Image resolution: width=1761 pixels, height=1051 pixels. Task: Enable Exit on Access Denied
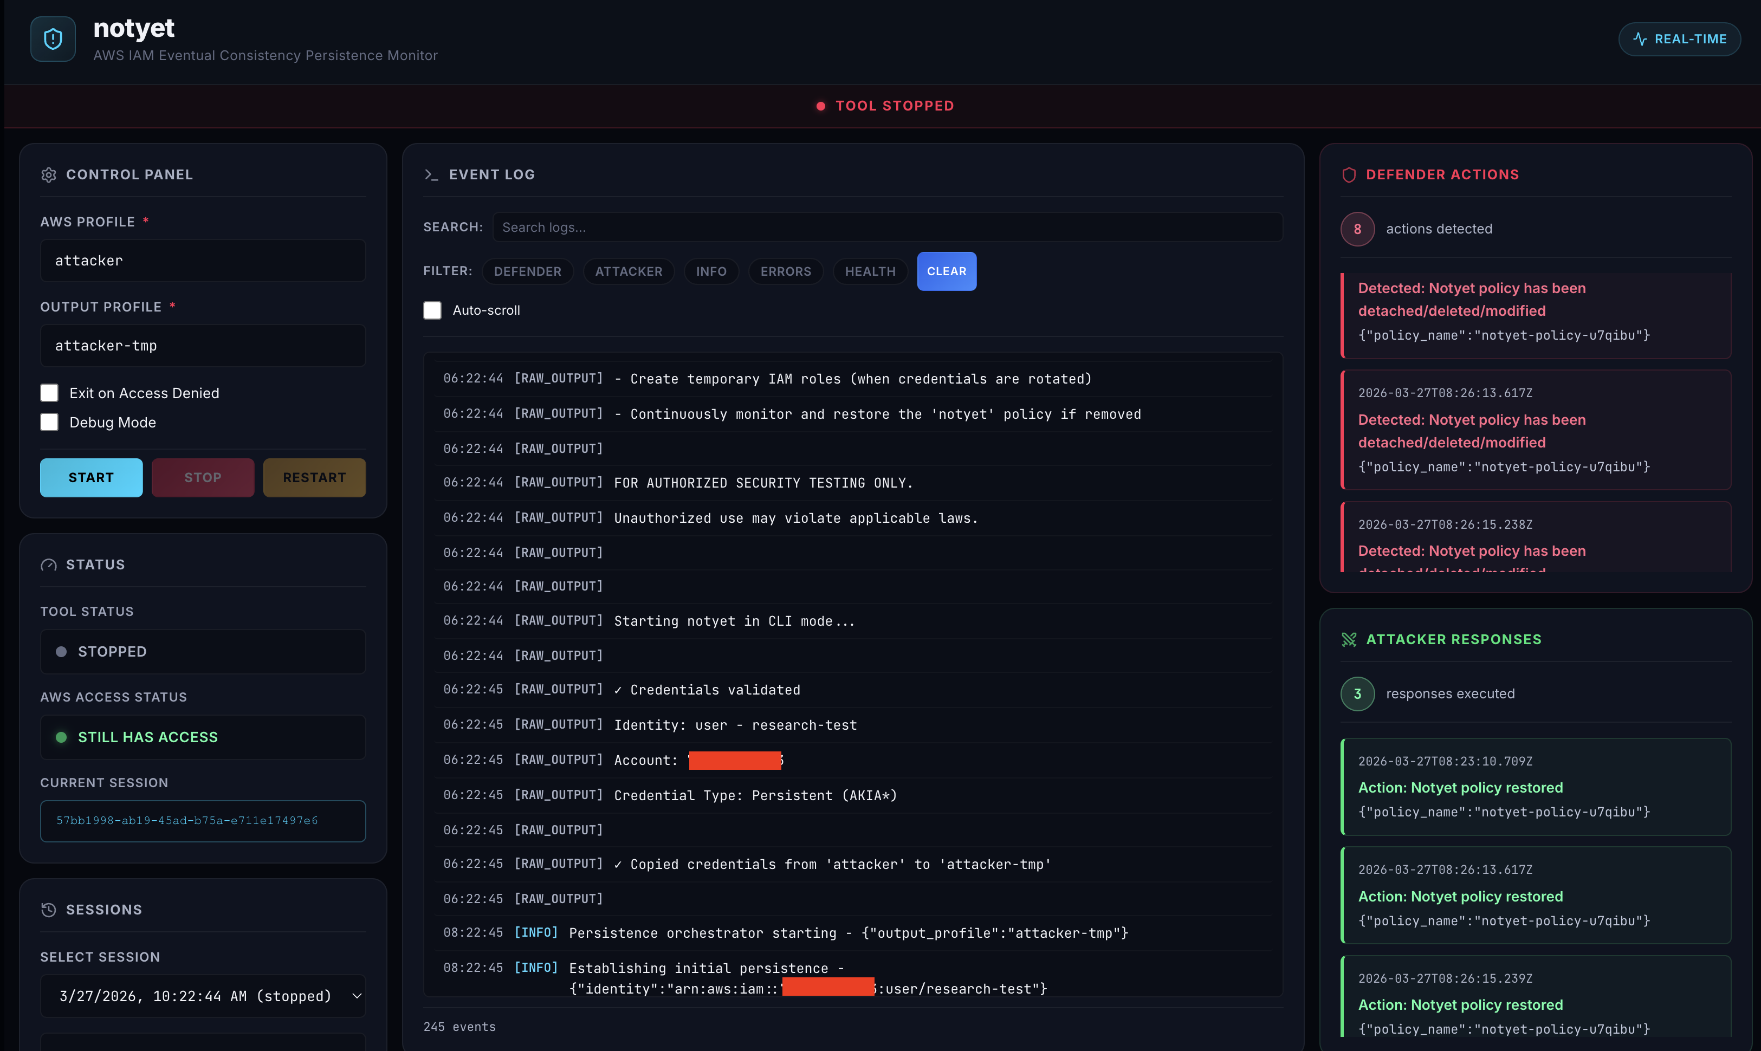click(50, 392)
